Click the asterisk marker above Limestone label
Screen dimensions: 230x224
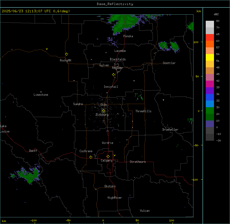click(x=41, y=92)
